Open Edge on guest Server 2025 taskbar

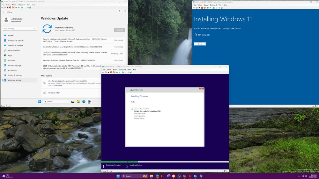[x=84, y=102]
